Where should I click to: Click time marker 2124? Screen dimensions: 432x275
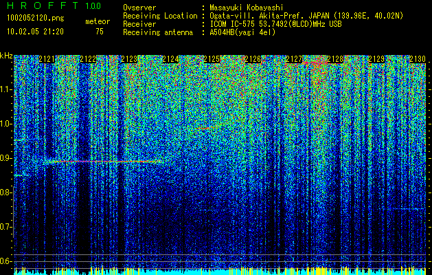170,58
